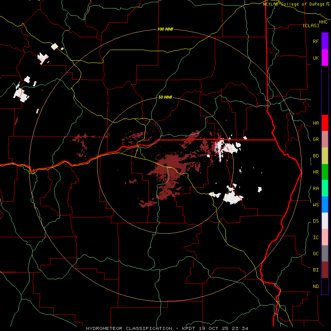Image resolution: width=331 pixels, height=331 pixels.
Task: Click the GC gray legend swatch
Action: click(325, 253)
